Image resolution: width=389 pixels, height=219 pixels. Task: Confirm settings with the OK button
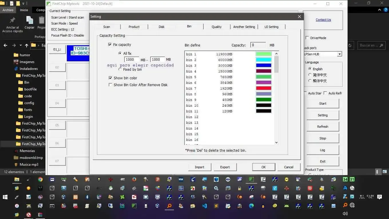(x=263, y=167)
